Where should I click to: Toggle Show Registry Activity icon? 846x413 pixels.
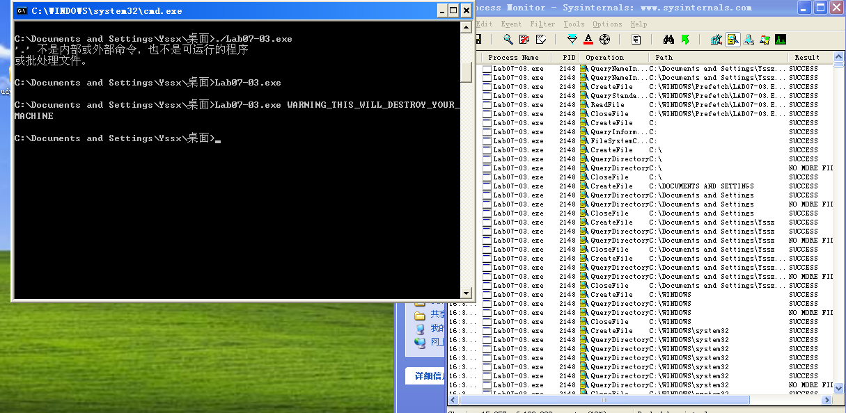[716, 40]
